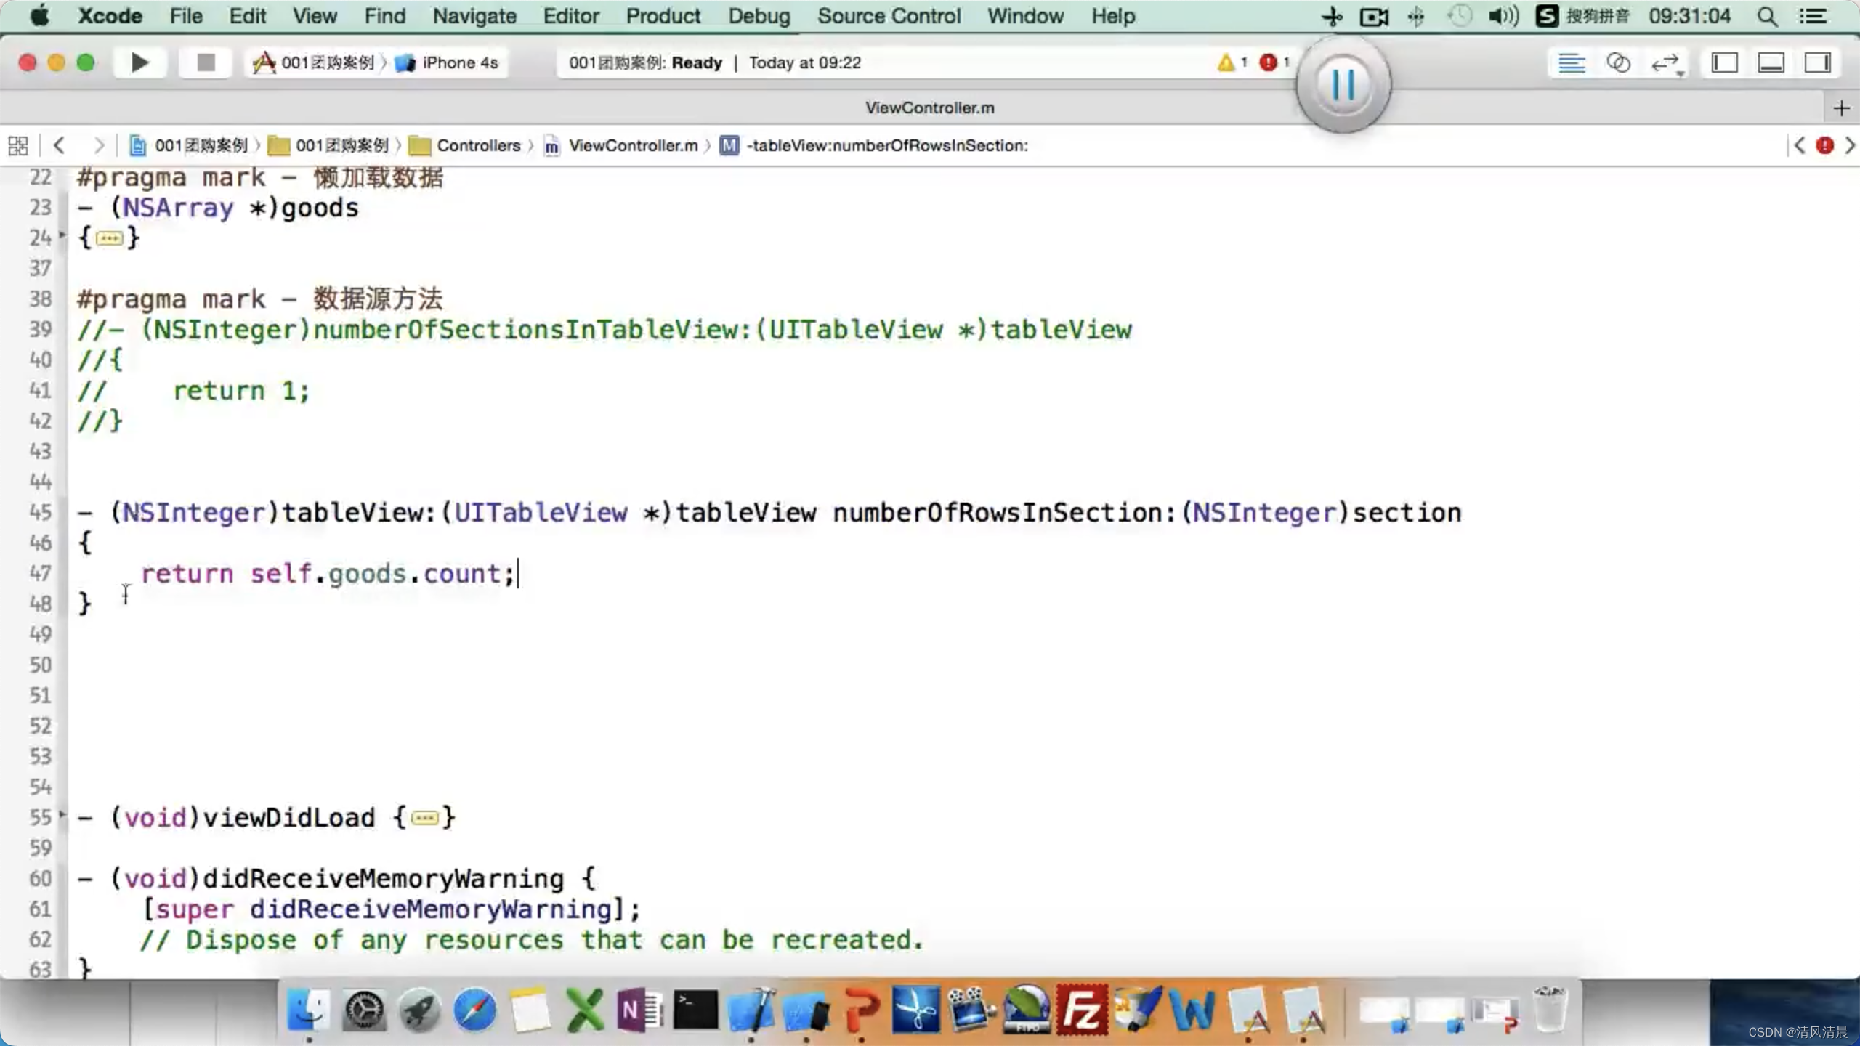Open the Product menu
Viewport: 1860px width, 1046px height.
pyautogui.click(x=663, y=16)
